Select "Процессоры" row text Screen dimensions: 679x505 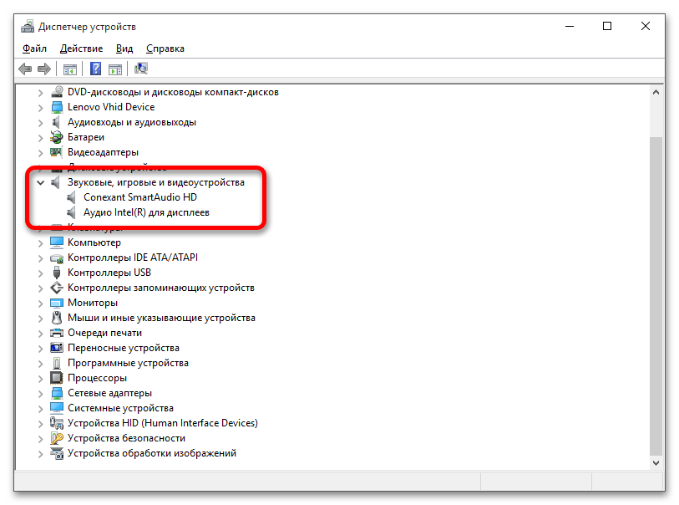tap(98, 378)
